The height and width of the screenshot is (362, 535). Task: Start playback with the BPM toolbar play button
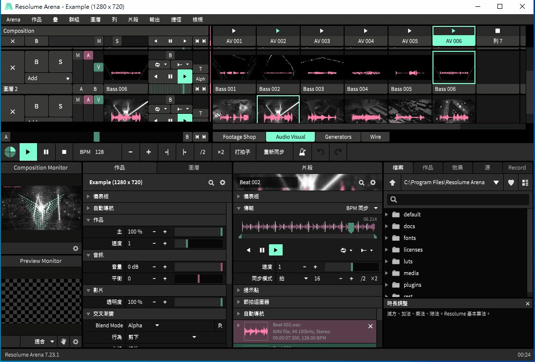[28, 152]
